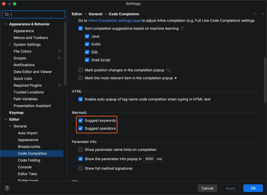Viewport: 267px width, 195px height.
Task: Expand the System Settings tree node
Action: (x=10, y=44)
